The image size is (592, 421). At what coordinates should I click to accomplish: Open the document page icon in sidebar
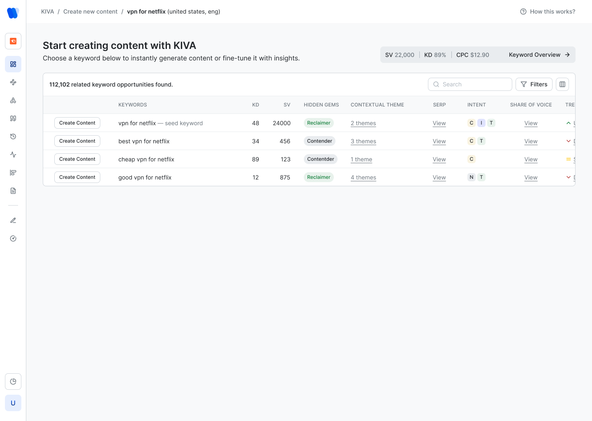click(x=13, y=191)
